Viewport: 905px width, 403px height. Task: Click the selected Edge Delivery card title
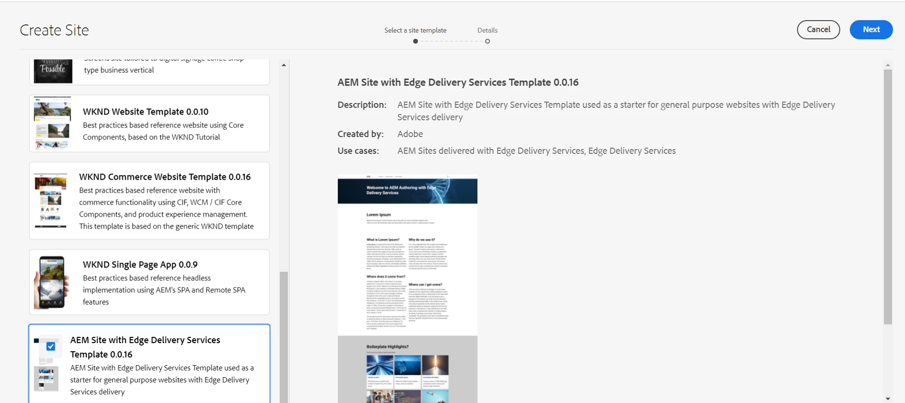145,347
